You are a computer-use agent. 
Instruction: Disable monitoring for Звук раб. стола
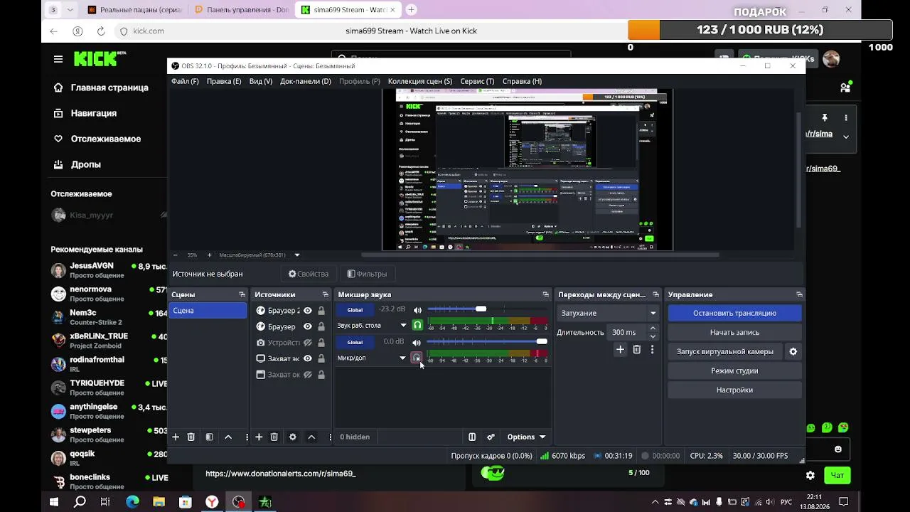[417, 325]
